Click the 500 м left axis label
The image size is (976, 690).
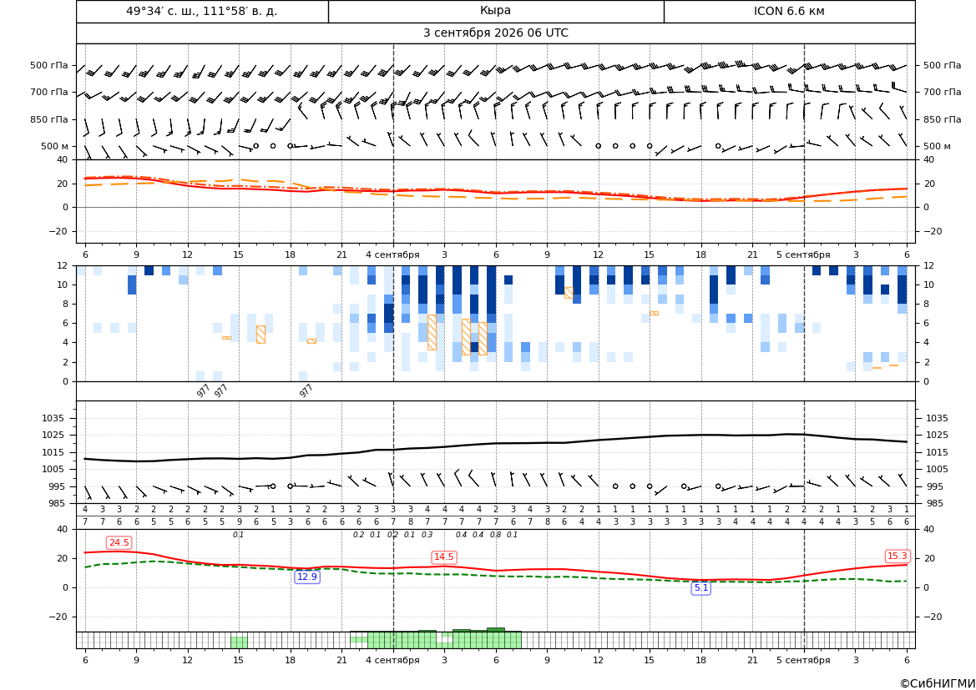pyautogui.click(x=54, y=146)
